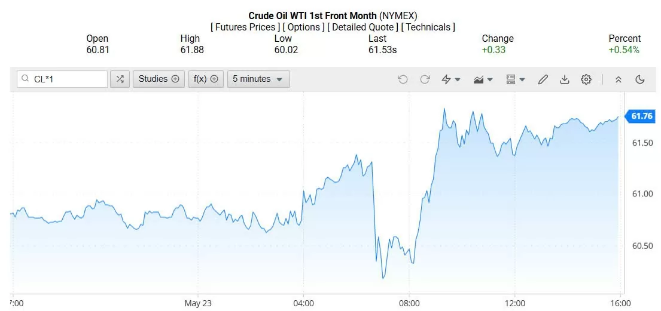Click the redo arrow icon
Screen dimensions: 661x311
(x=425, y=79)
